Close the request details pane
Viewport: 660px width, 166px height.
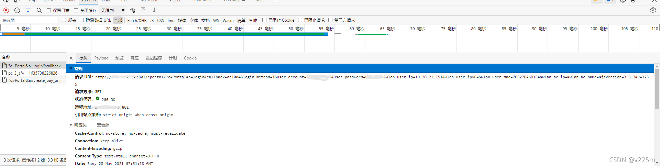[71, 58]
